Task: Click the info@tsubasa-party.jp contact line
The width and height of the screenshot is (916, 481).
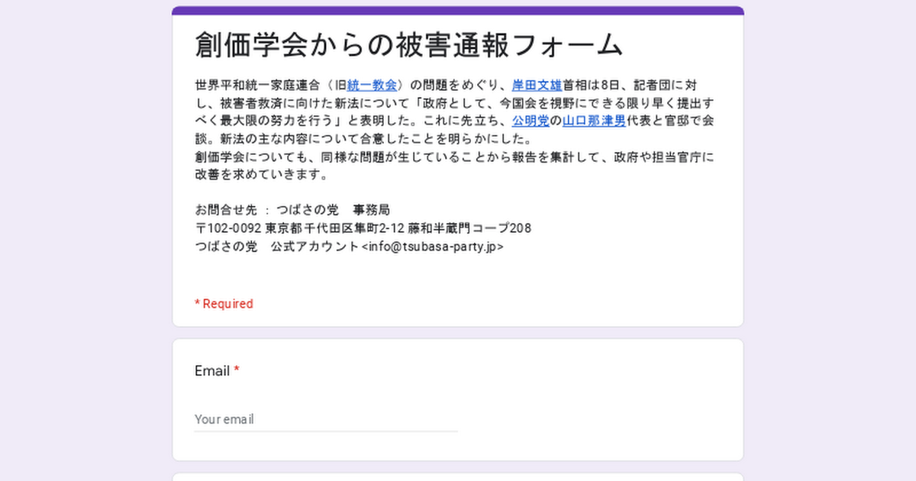Action: pyautogui.click(x=349, y=247)
